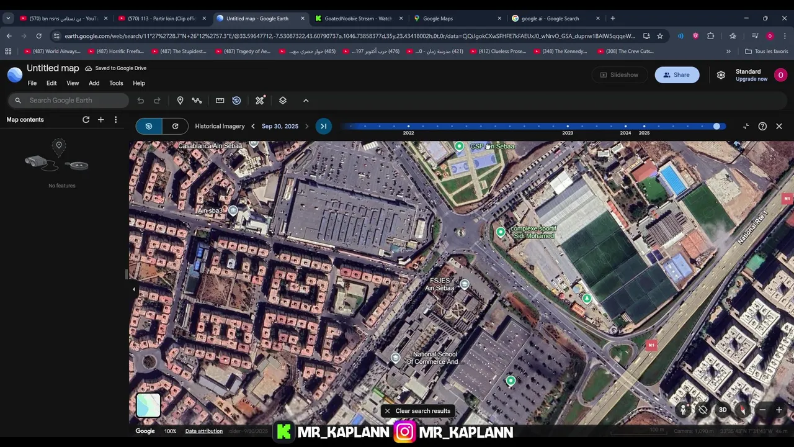Image resolution: width=794 pixels, height=447 pixels.
Task: Zoom out with the minus button
Action: point(762,410)
